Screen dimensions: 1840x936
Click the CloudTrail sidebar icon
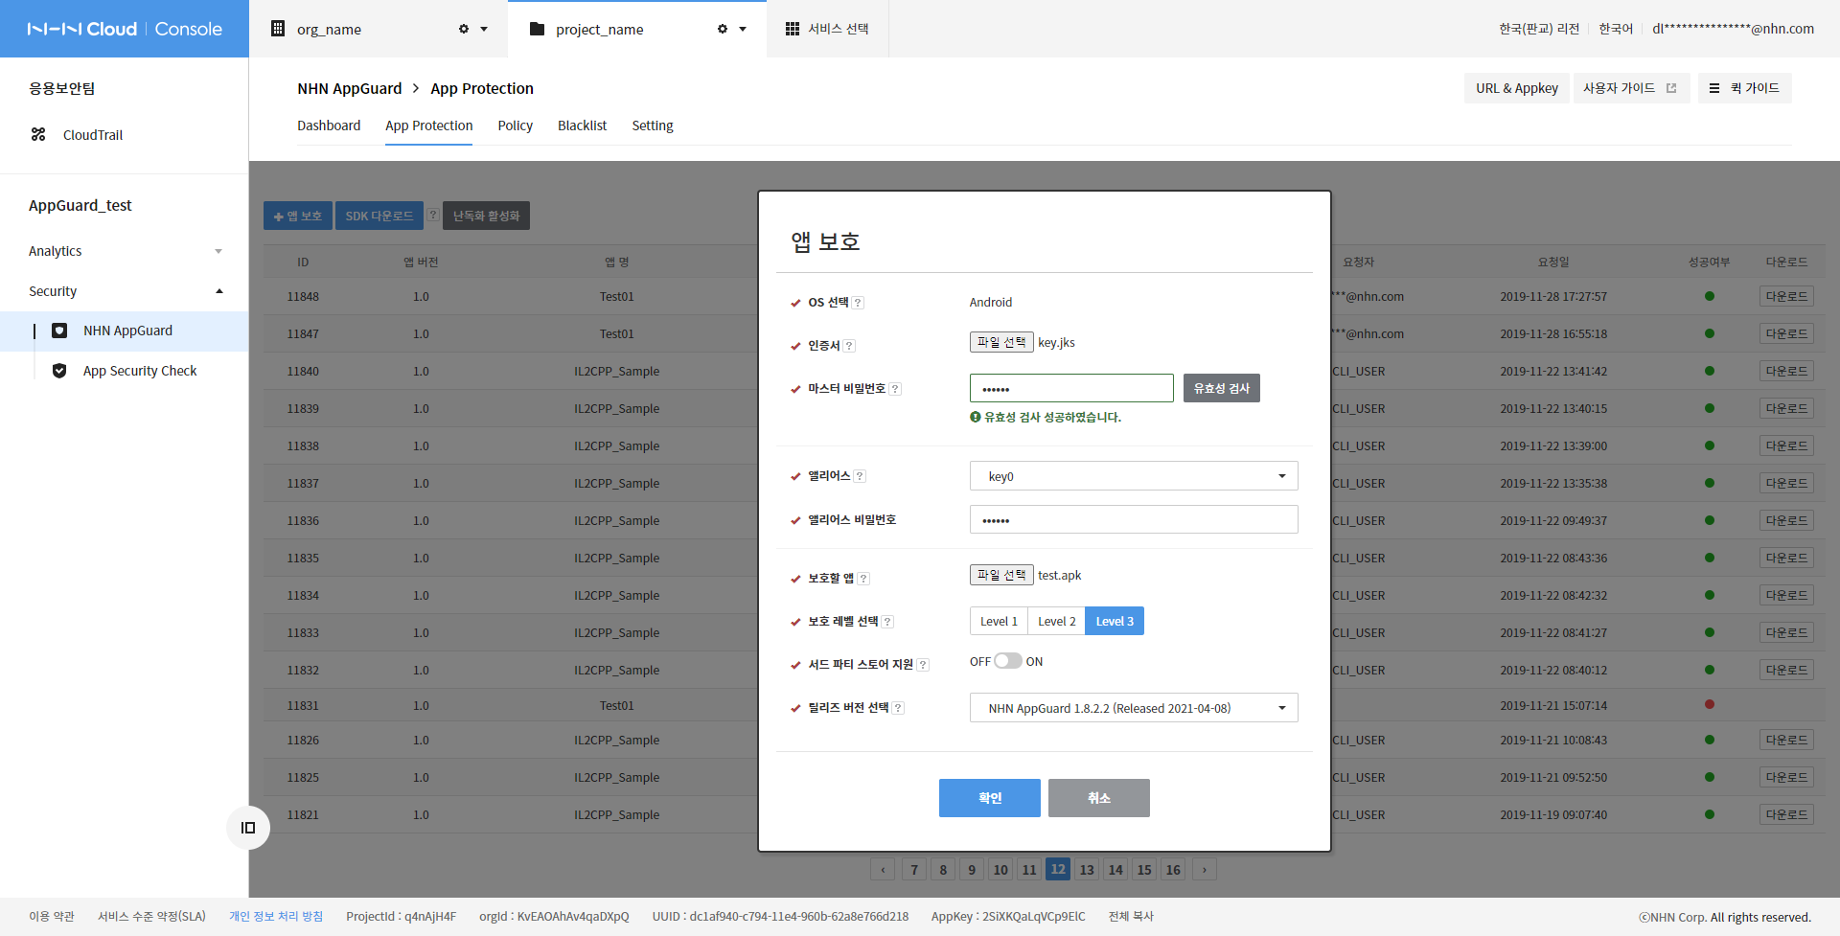coord(38,134)
